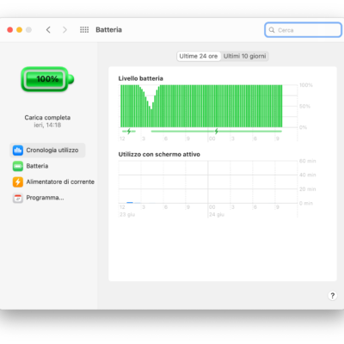
Task: Click the blue Cronologia utilizzo icon
Action: pos(18,150)
